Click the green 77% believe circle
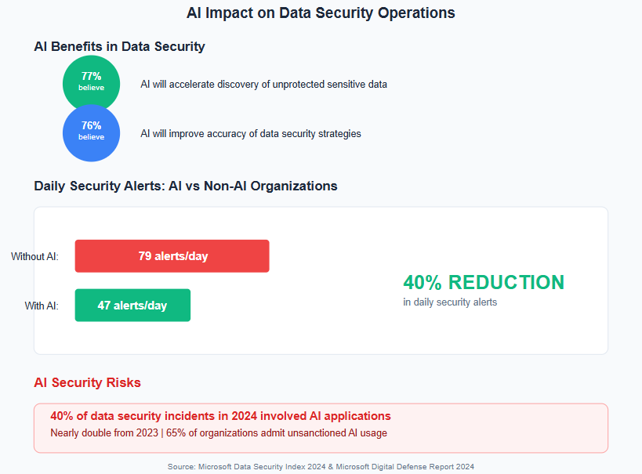 (91, 84)
